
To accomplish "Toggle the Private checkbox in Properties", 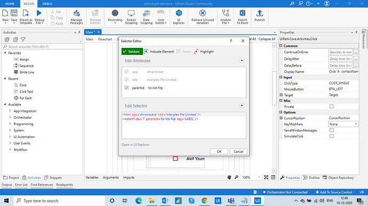I will click(x=331, y=106).
